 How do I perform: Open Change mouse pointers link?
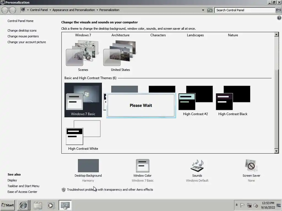(23, 36)
